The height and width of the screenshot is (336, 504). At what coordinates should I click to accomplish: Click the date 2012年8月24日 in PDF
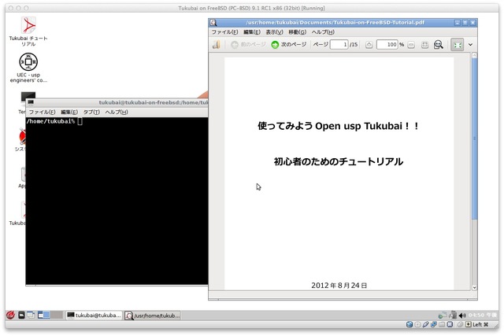339,286
